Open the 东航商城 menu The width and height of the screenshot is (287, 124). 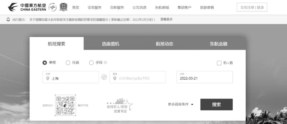click(x=162, y=7)
